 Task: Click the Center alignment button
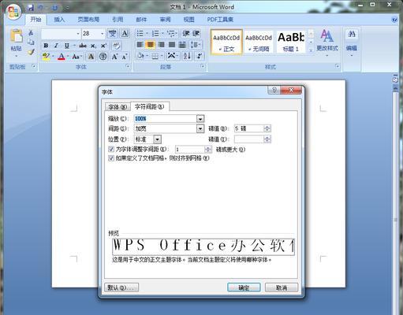151,45
